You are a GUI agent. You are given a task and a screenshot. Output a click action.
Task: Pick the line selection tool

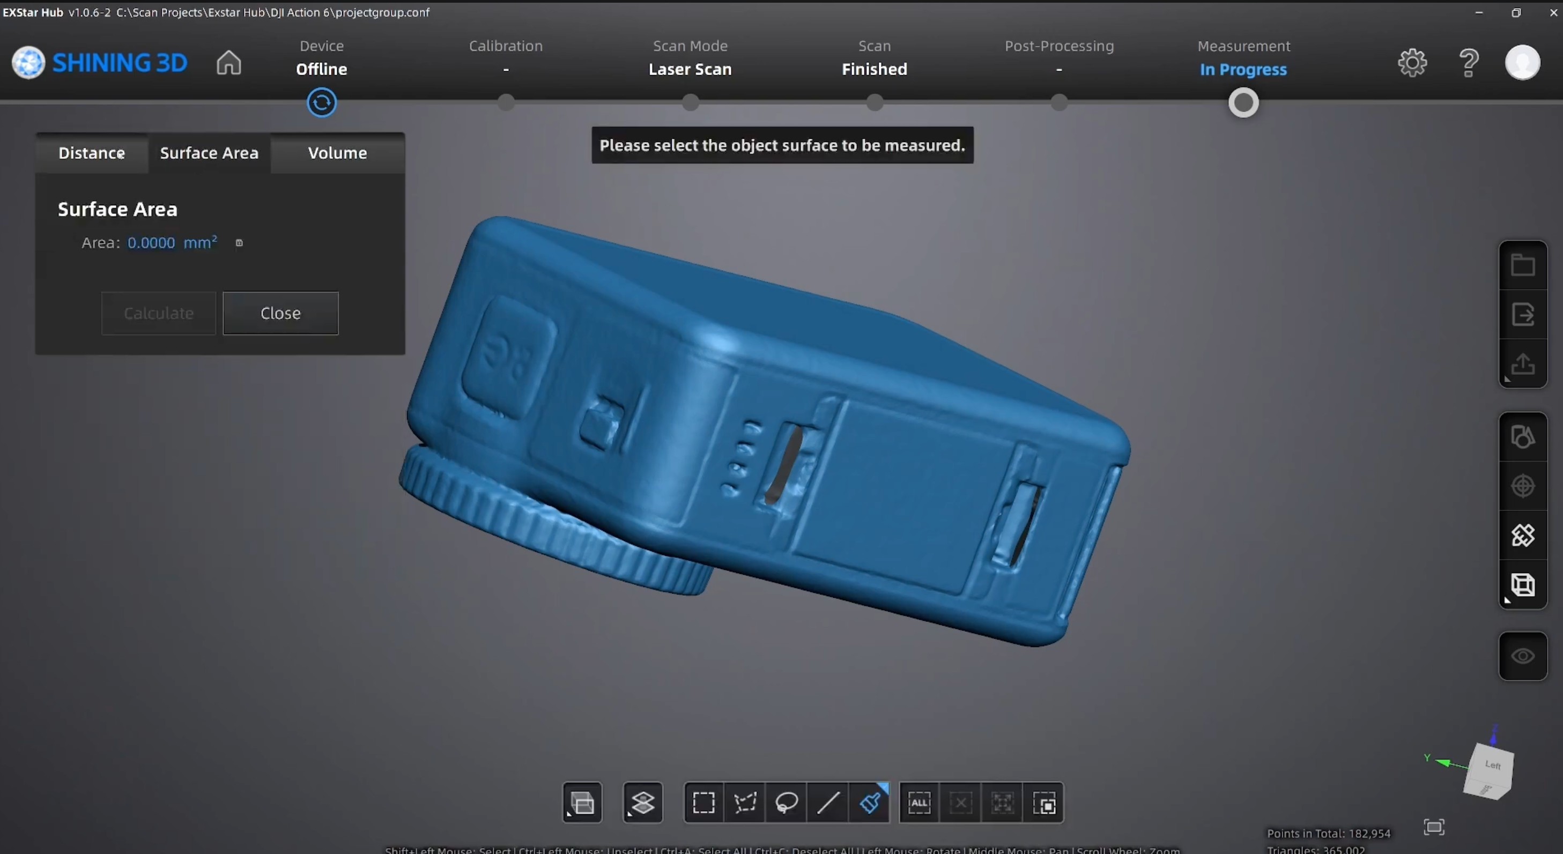pyautogui.click(x=828, y=803)
